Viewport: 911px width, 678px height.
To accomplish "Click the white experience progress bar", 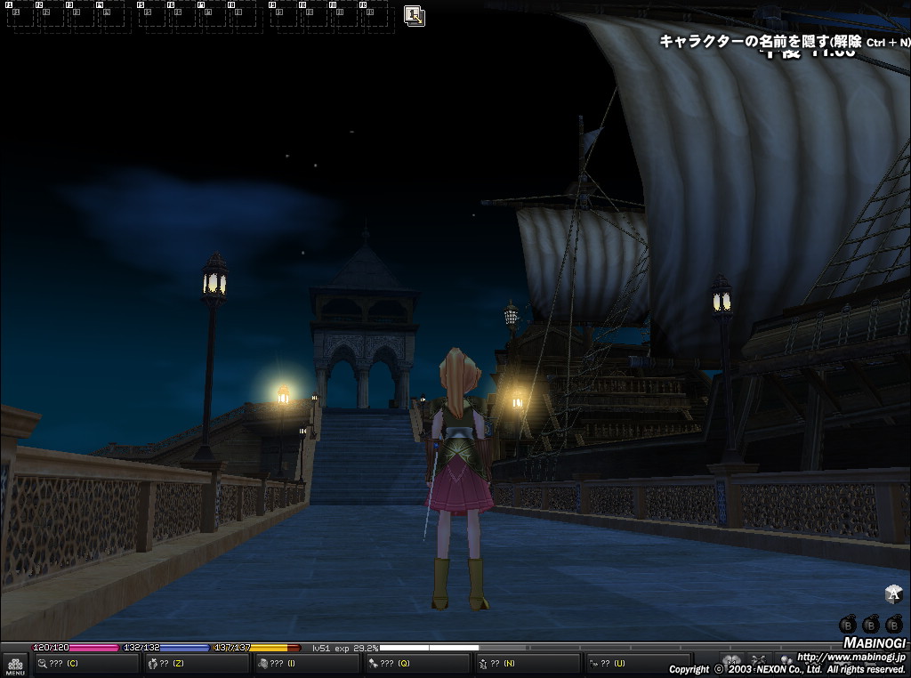I will click(x=429, y=647).
